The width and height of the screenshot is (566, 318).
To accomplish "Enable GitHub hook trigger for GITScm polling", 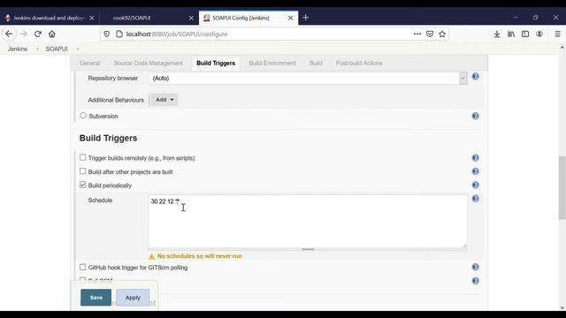I will 82,267.
